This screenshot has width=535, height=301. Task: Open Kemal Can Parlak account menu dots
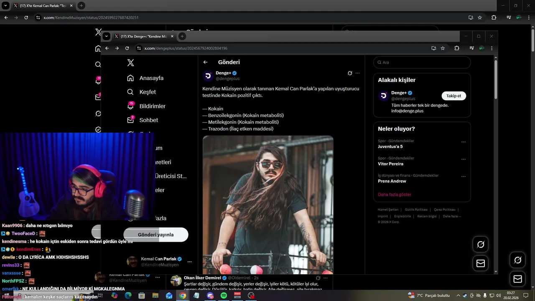[x=189, y=262]
